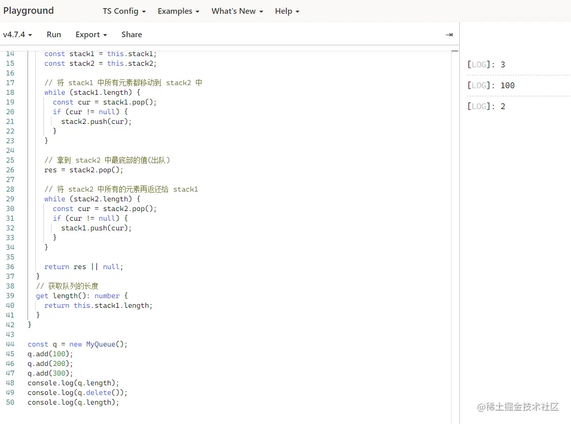Click 'res = stack2.pop();' code line
This screenshot has width=571, height=424.
pos(84,170)
